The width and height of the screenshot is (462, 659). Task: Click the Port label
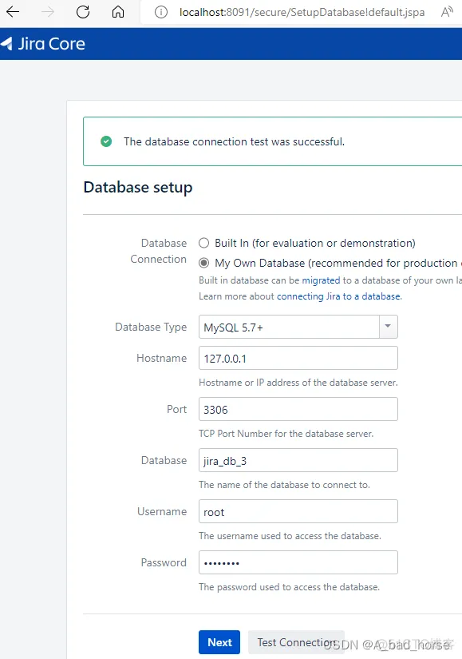(177, 409)
